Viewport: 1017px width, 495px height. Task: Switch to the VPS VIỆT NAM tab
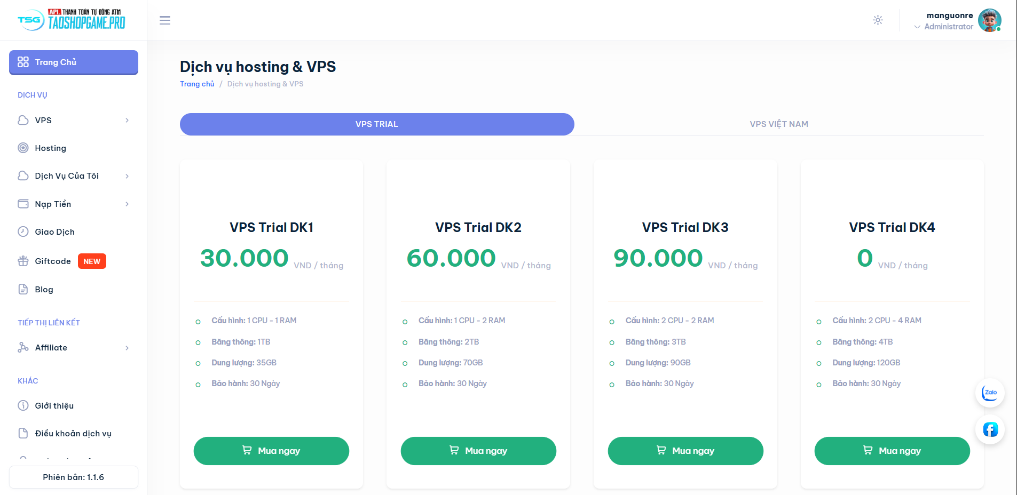coord(778,124)
